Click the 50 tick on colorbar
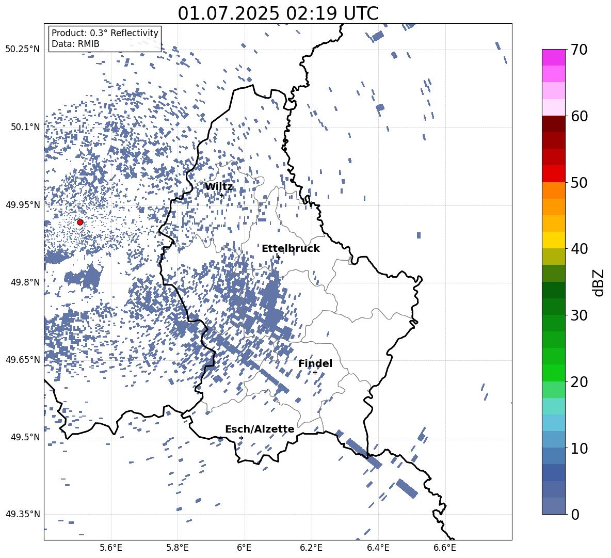The height and width of the screenshot is (558, 611). (579, 182)
